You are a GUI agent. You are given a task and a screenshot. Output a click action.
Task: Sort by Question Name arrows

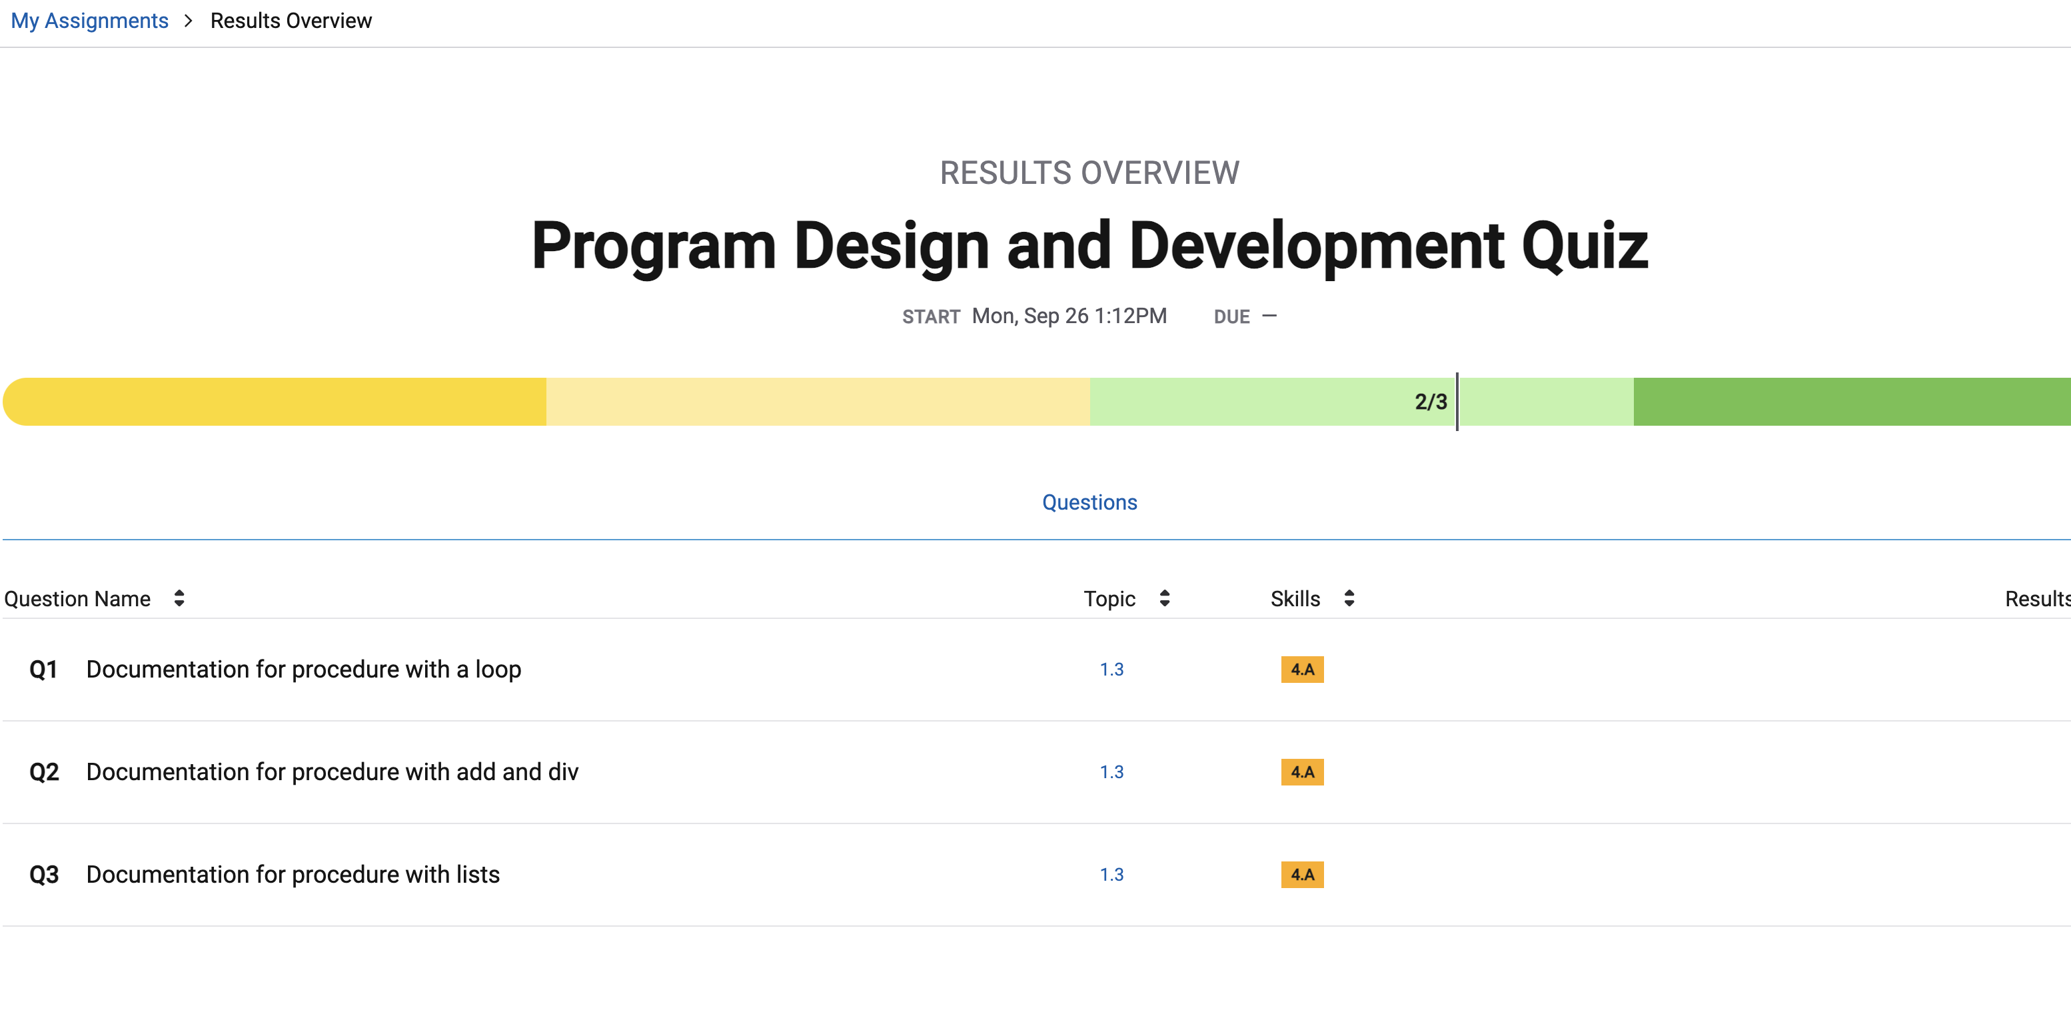point(179,598)
